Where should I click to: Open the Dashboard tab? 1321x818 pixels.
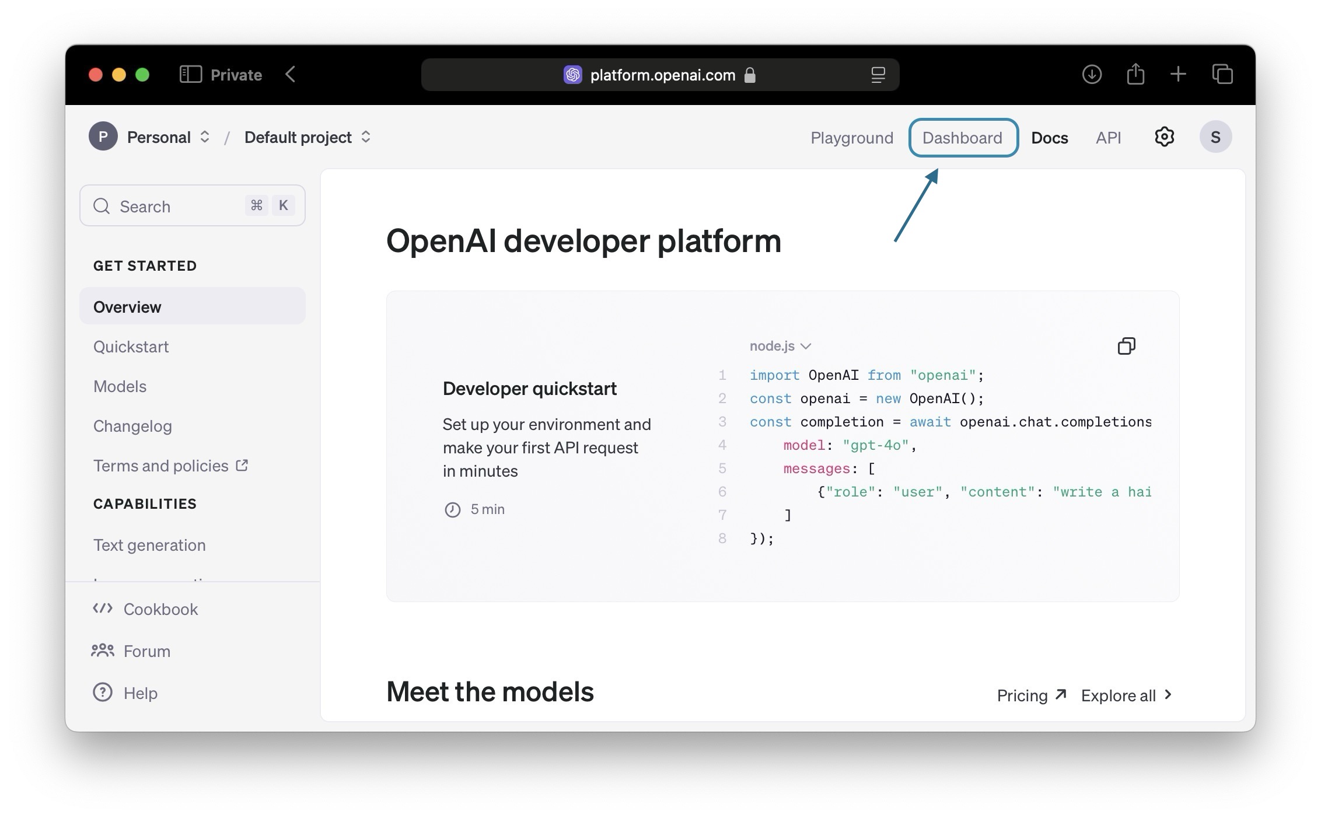(x=963, y=138)
